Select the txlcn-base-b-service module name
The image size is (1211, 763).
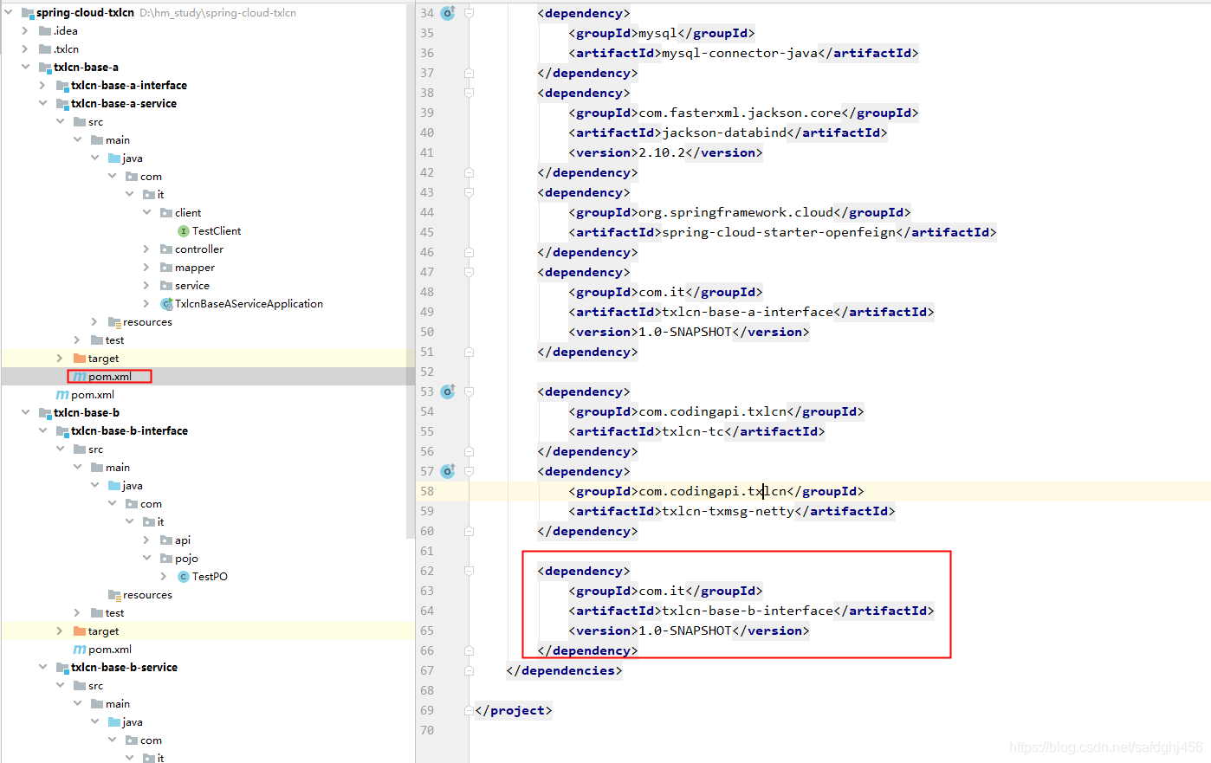pos(124,668)
